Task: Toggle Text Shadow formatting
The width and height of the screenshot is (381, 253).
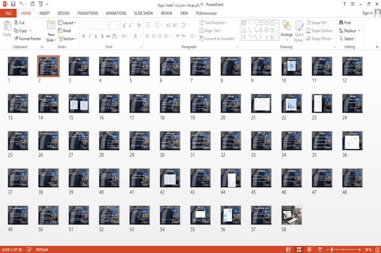Action: pyautogui.click(x=102, y=36)
